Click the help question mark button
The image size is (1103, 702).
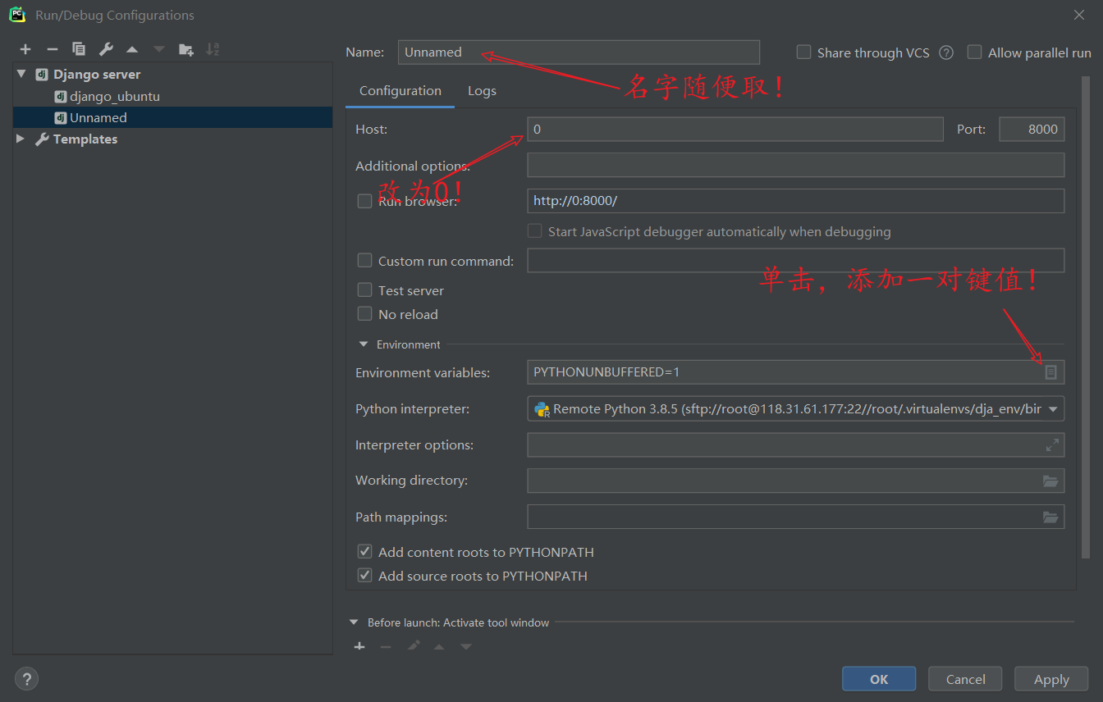click(x=26, y=679)
